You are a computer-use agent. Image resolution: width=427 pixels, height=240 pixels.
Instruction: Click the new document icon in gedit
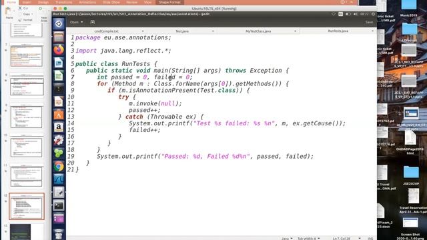click(x=93, y=22)
